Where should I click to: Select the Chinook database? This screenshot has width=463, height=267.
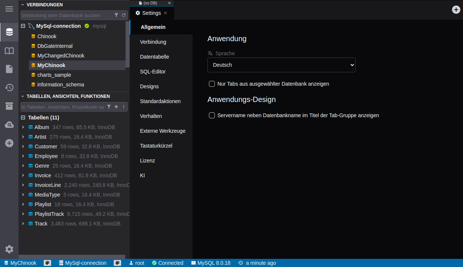pos(47,36)
